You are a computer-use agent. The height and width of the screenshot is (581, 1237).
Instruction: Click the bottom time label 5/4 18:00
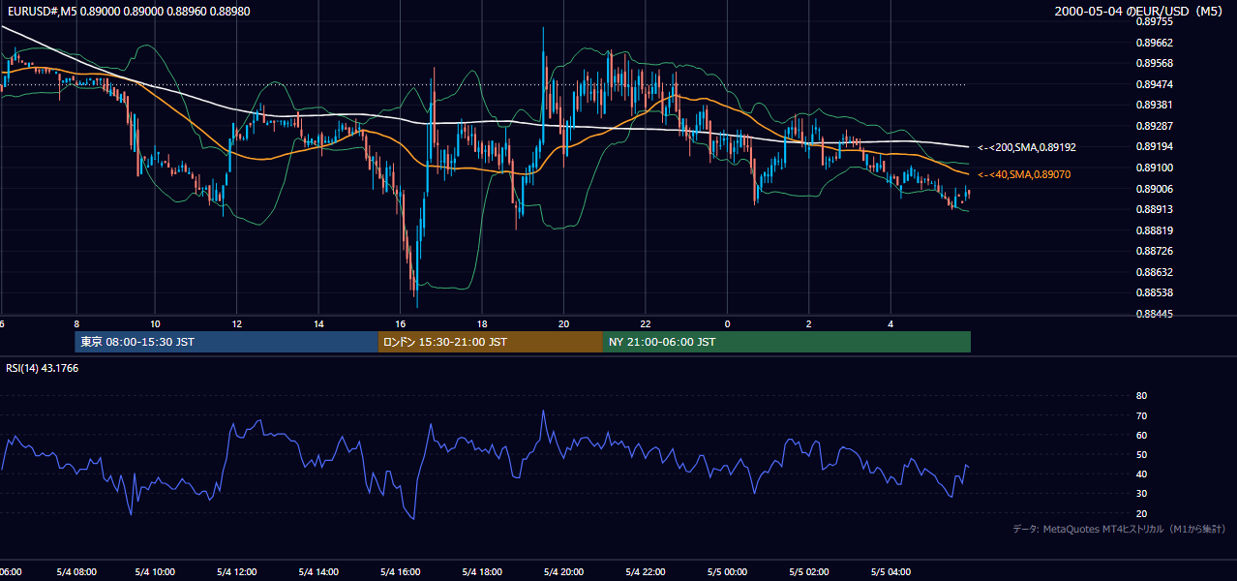(x=482, y=572)
